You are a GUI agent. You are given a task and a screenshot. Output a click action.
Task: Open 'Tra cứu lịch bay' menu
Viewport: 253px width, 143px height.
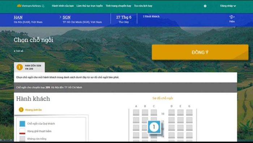(143, 6)
